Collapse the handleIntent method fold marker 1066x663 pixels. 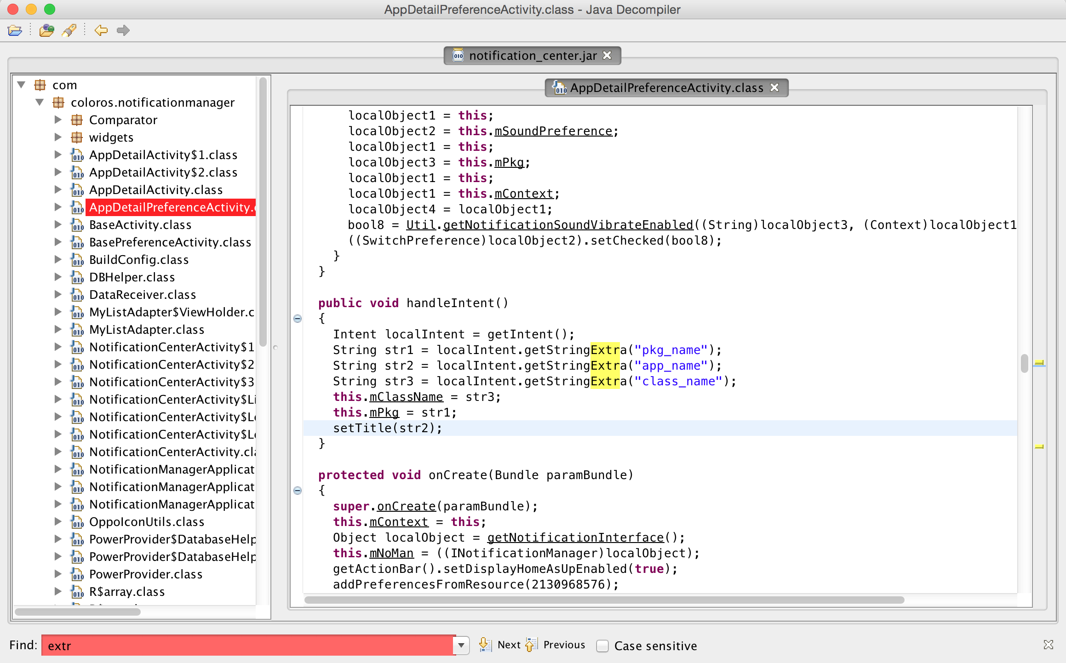click(x=298, y=319)
